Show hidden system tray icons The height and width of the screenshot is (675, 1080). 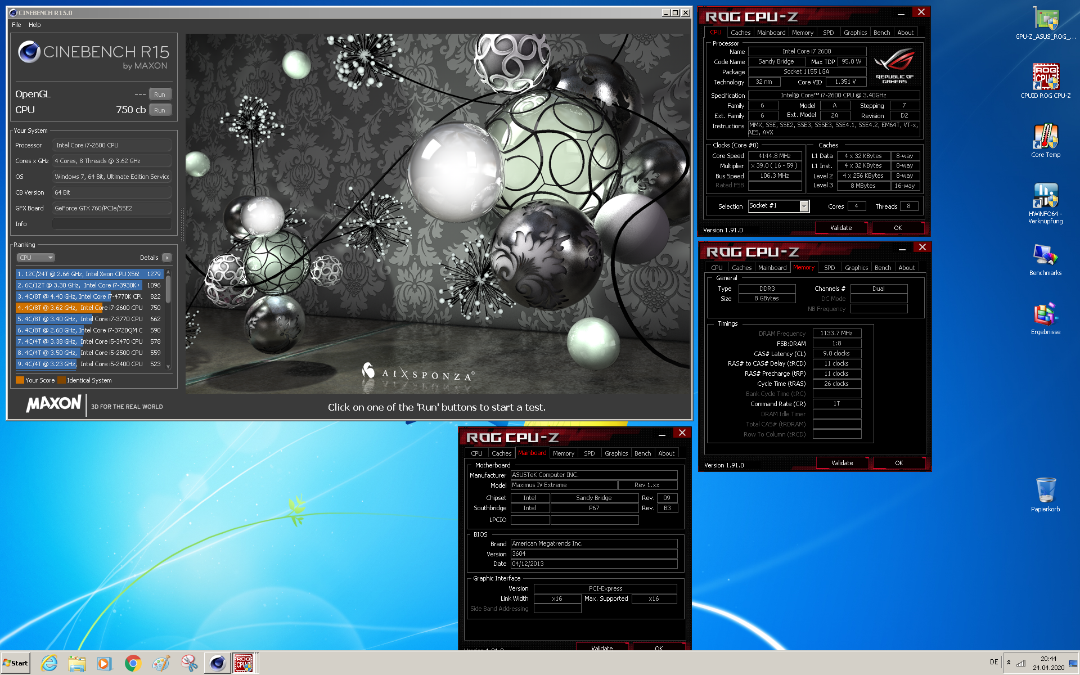tap(1009, 663)
